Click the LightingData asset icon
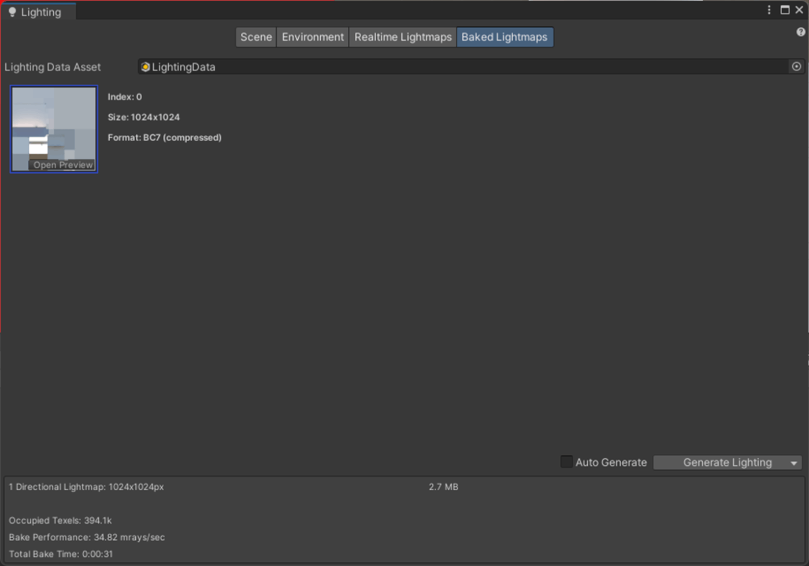The width and height of the screenshot is (809, 566). [145, 67]
